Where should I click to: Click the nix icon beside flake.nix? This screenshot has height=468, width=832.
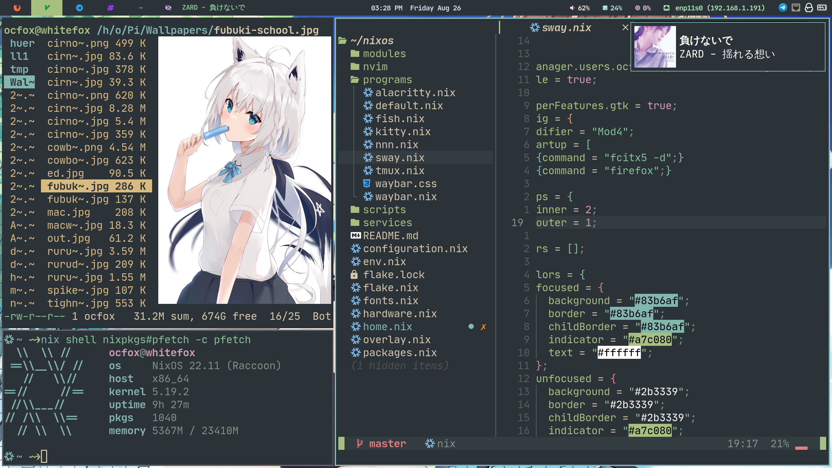pos(356,288)
